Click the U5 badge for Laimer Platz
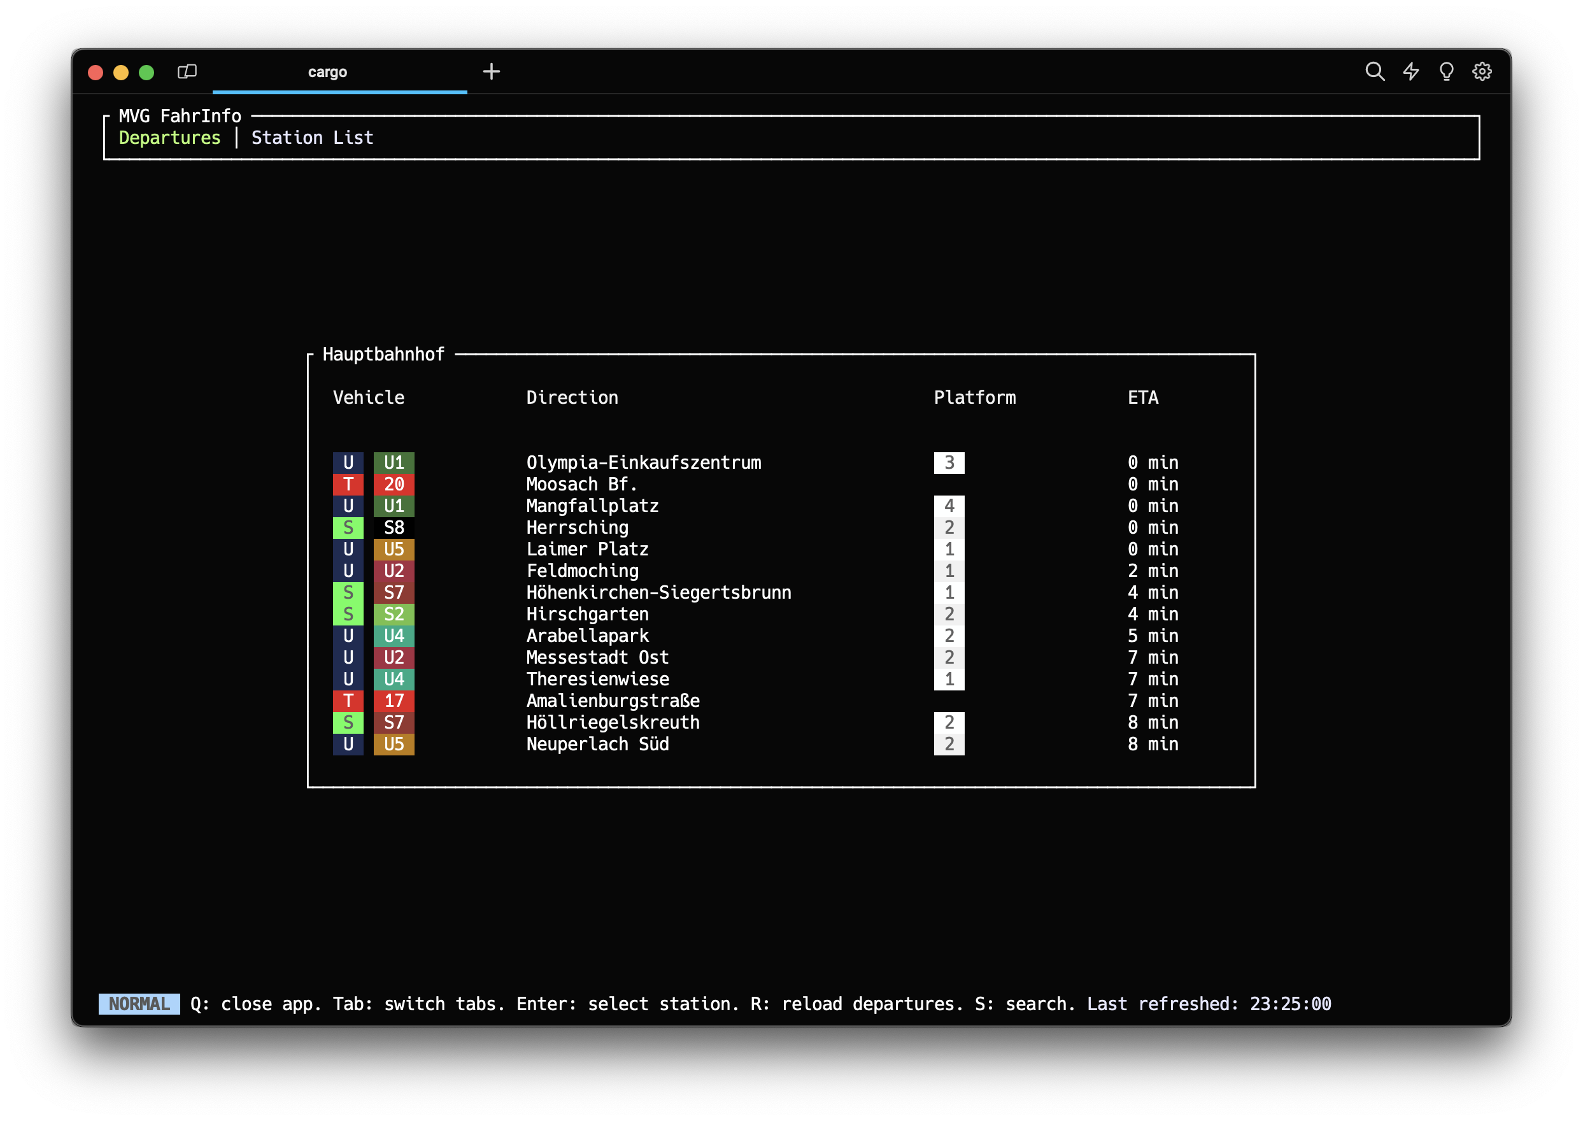This screenshot has height=1121, width=1583. pos(394,550)
